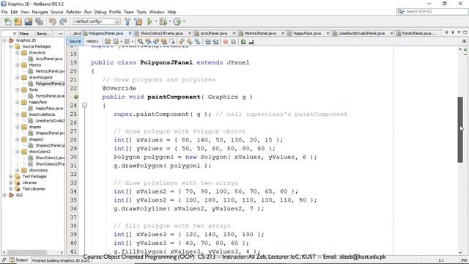Stop Macro Recording square icon

[x=234, y=42]
